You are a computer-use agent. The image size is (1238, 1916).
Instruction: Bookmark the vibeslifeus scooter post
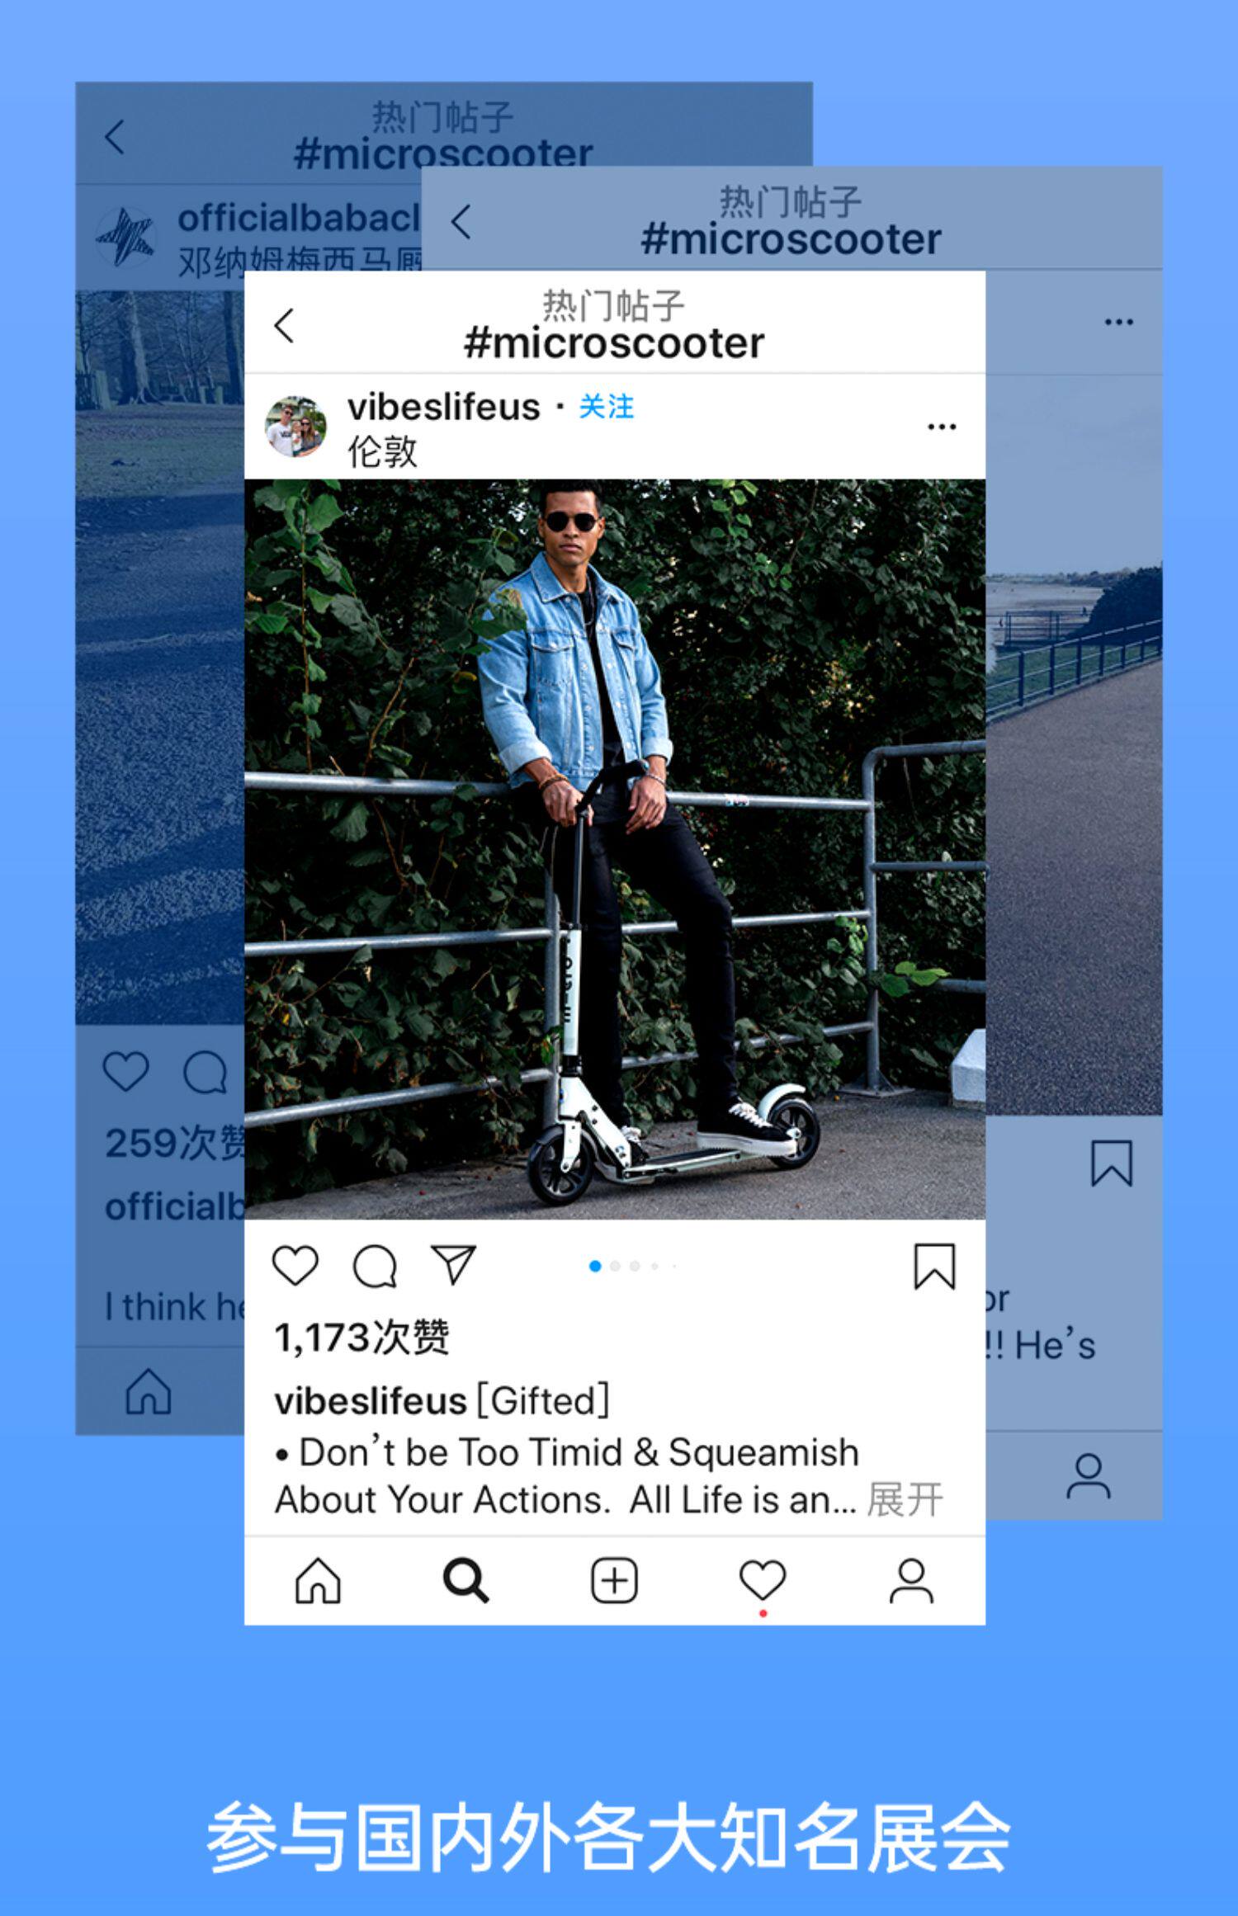934,1267
